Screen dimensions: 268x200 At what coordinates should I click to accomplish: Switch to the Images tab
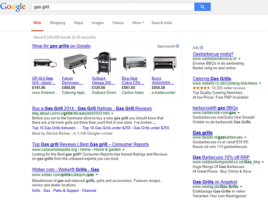pyautogui.click(x=97, y=23)
